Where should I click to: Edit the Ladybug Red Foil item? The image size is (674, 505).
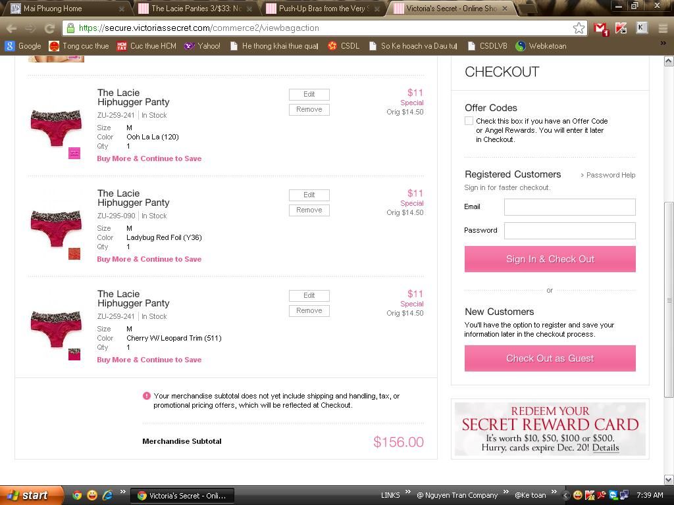point(309,195)
